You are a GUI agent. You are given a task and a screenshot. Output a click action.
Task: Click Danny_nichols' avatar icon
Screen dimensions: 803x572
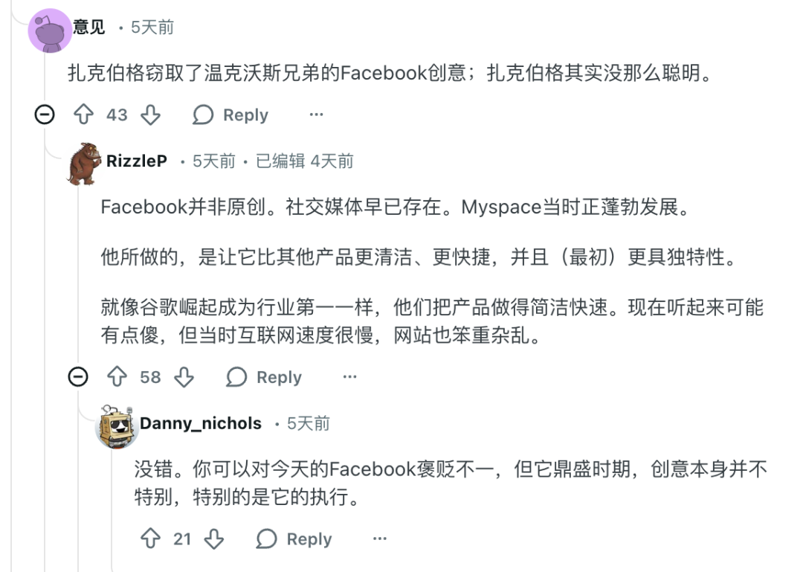117,425
